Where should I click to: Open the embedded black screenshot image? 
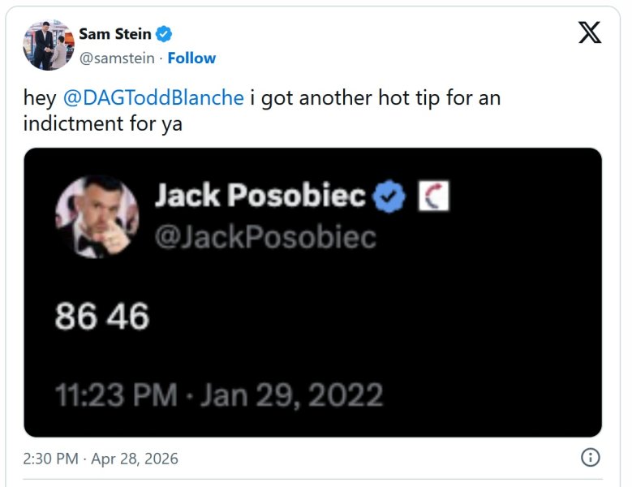point(313,292)
